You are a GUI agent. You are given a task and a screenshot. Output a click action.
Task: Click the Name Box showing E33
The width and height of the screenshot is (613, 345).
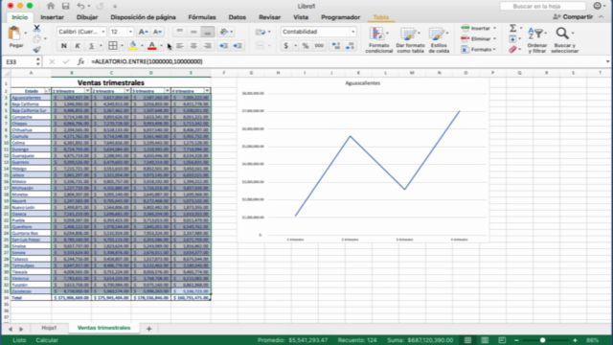tap(21, 61)
